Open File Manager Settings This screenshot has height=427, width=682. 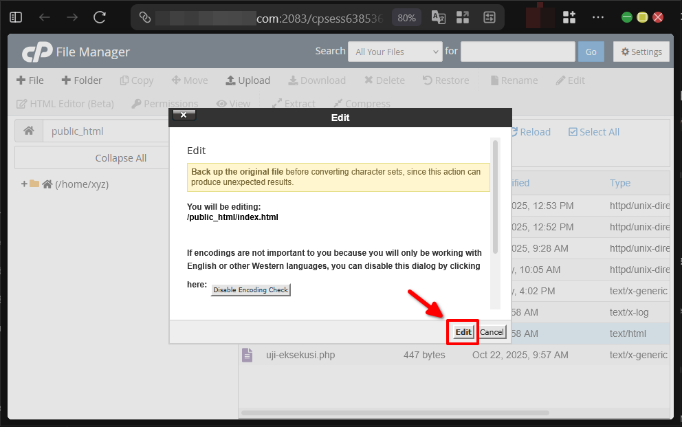[641, 51]
